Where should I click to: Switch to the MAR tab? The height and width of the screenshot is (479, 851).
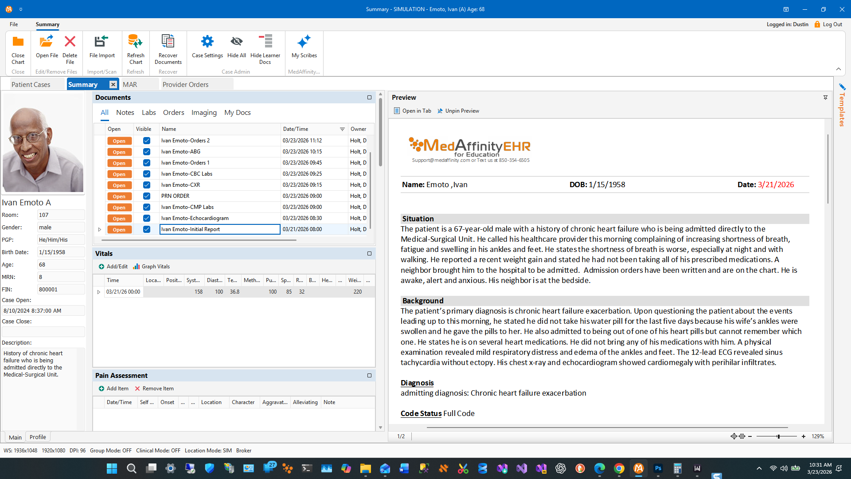[x=130, y=84]
